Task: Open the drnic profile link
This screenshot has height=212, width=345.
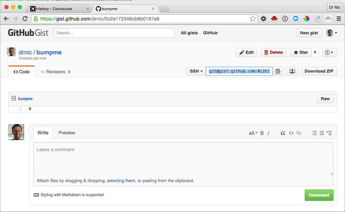Action: 25,52
